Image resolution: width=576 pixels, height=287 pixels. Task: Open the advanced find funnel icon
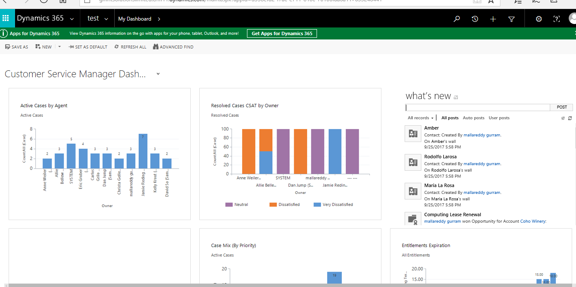(x=512, y=19)
